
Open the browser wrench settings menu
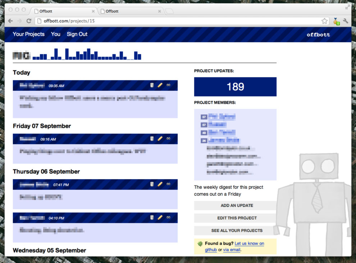click(x=346, y=21)
